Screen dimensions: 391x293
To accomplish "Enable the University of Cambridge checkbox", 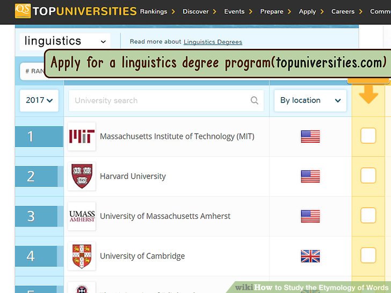I will pos(368,255).
